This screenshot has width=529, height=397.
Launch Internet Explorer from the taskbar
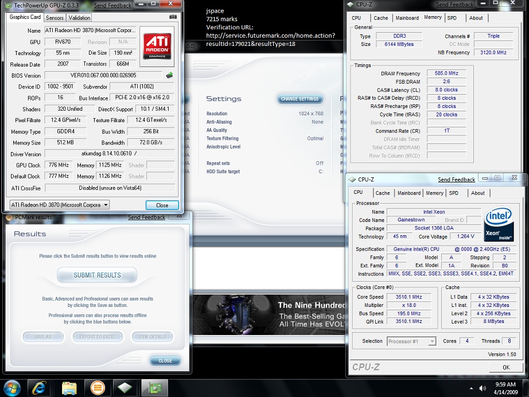click(39, 388)
